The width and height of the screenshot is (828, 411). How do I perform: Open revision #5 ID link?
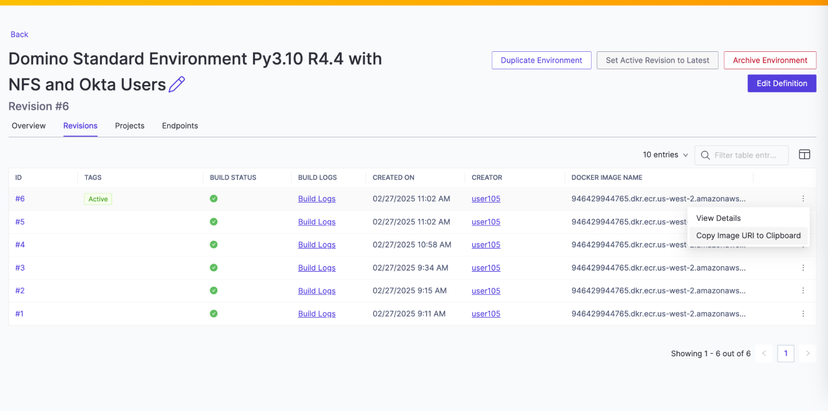click(x=20, y=222)
